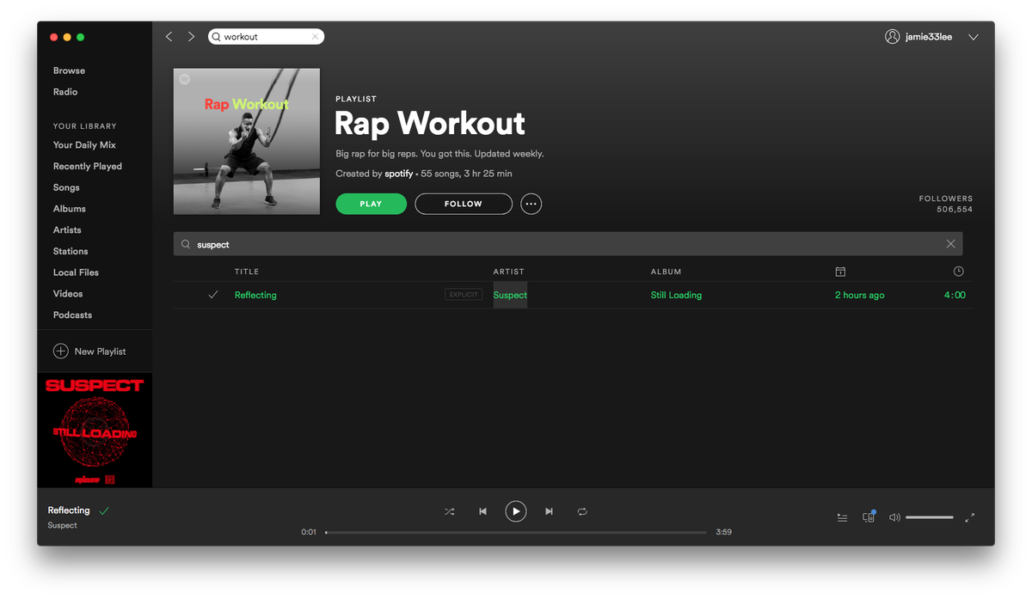
Task: Open the devices available menu
Action: (869, 517)
